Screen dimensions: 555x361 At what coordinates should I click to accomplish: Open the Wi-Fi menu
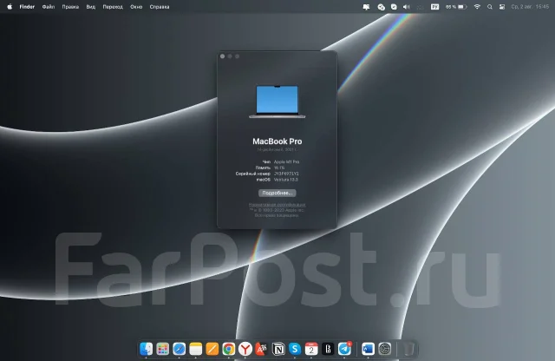[477, 7]
